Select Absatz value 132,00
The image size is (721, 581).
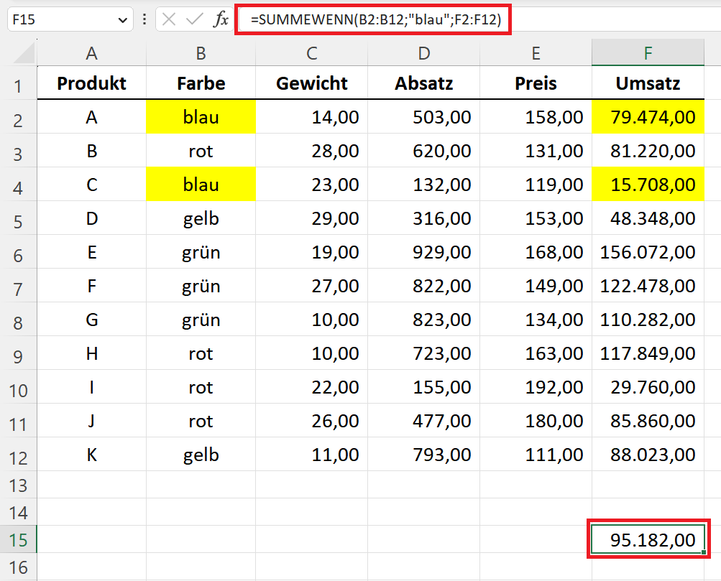[x=424, y=185]
